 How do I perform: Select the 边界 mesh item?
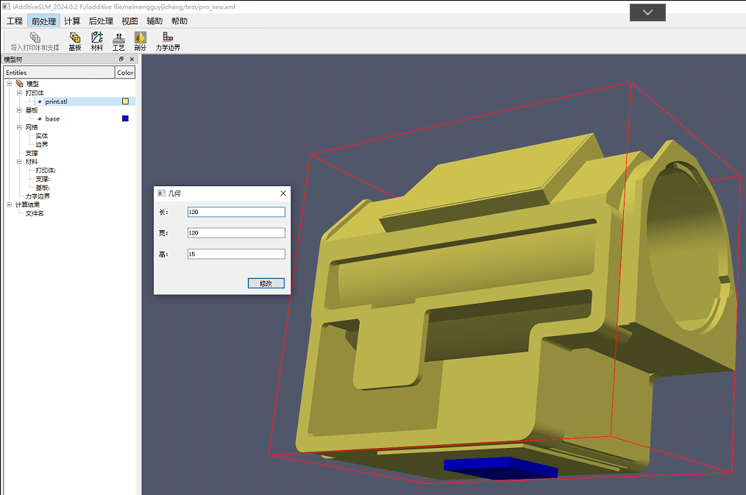click(x=42, y=145)
